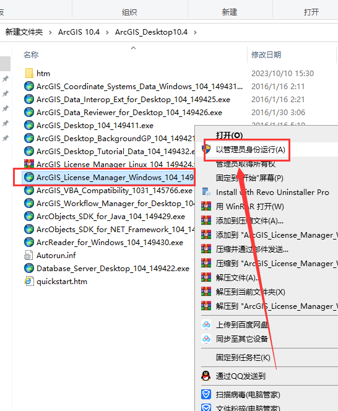Select ArcGIS_Data_Reviewer_for_Desktop_104_149426.exe name
The image size is (338, 411).
tap(129, 113)
